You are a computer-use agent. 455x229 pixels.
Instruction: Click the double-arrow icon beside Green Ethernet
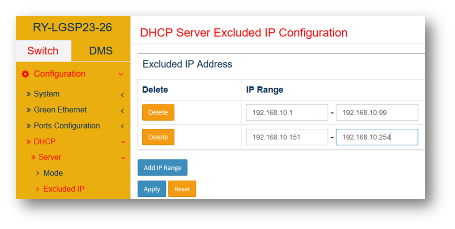pyautogui.click(x=29, y=110)
